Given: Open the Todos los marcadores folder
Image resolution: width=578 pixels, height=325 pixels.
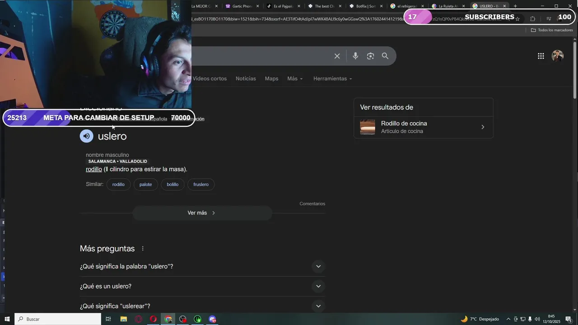Looking at the screenshot, I should click(552, 30).
